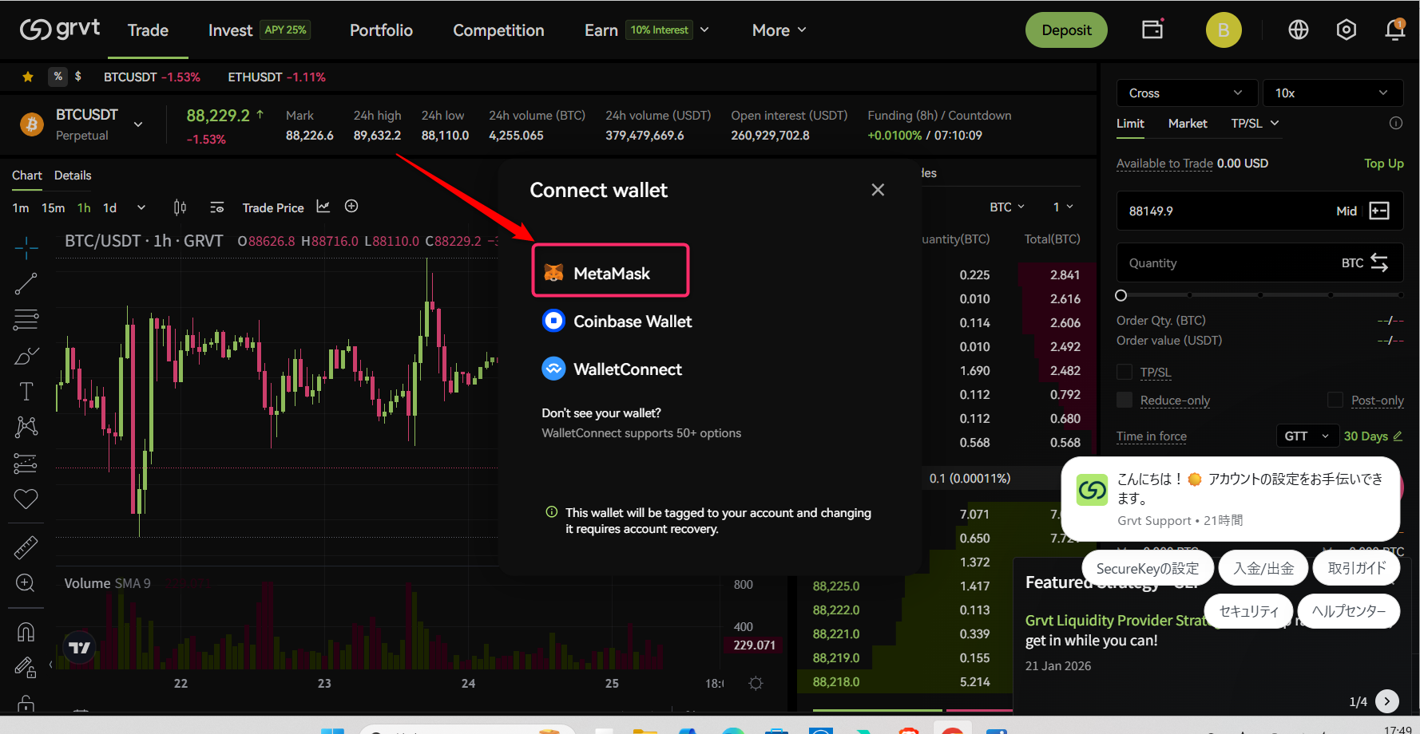Click the ruler measure tool
The height and width of the screenshot is (734, 1420).
[26, 547]
